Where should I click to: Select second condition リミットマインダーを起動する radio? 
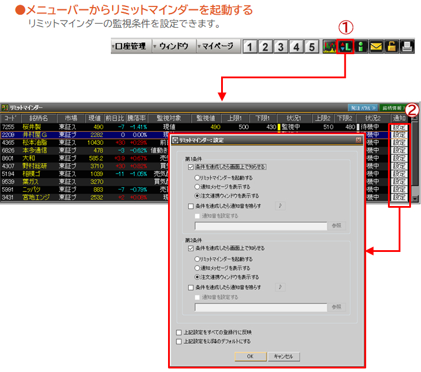pyautogui.click(x=198, y=259)
